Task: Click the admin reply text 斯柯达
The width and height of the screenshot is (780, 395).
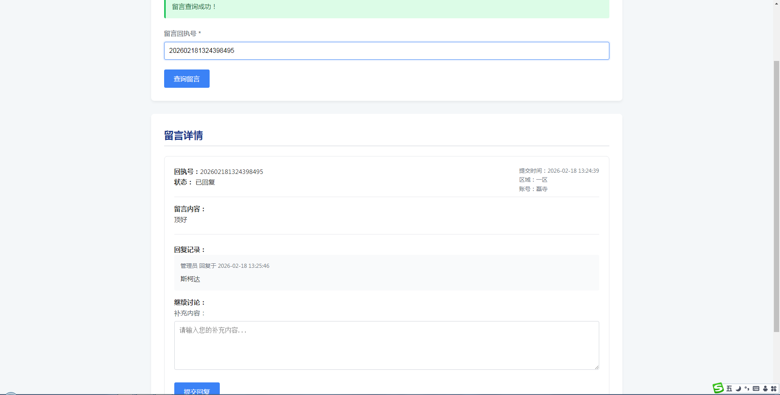Action: coord(190,279)
